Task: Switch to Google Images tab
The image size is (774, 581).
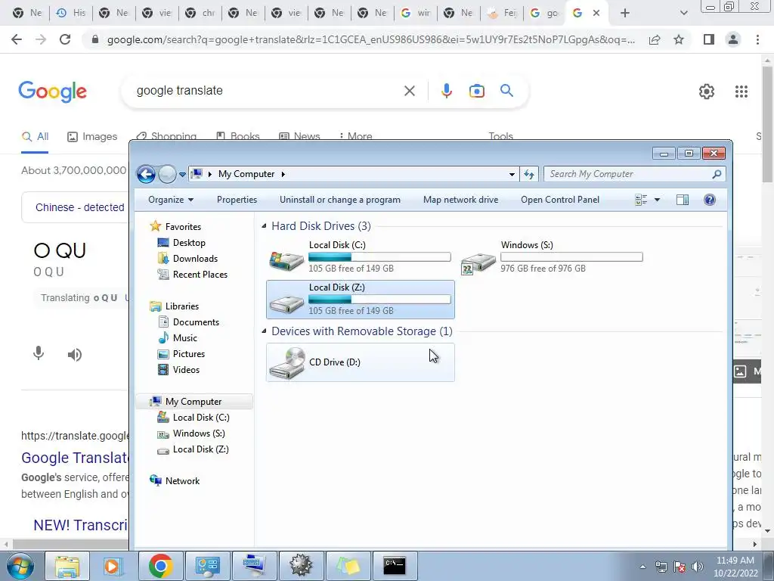Action: point(91,136)
